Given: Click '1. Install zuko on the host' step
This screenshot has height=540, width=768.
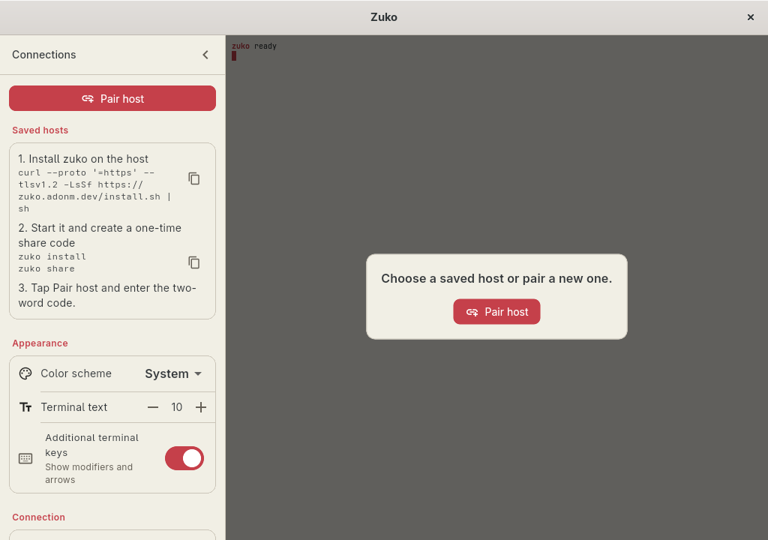Looking at the screenshot, I should pos(83,159).
